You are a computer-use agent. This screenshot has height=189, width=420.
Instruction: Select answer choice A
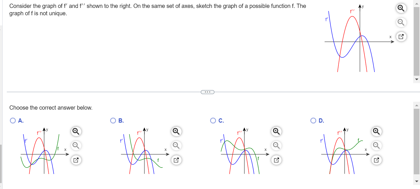pyautogui.click(x=13, y=120)
